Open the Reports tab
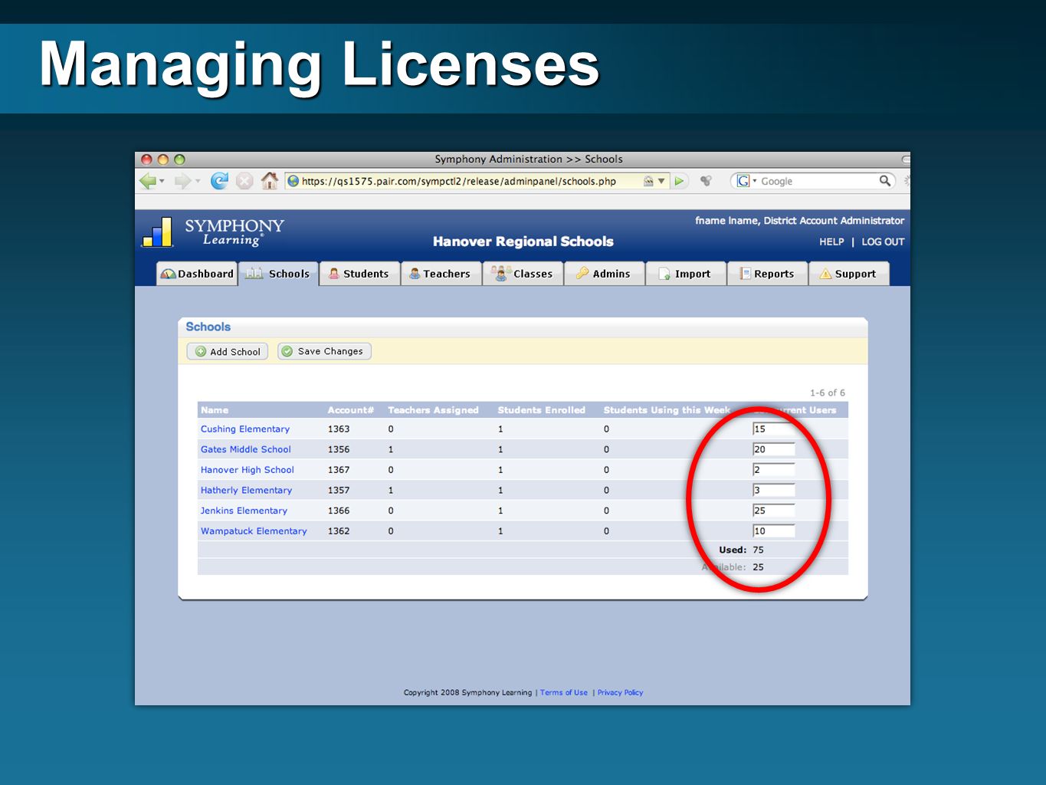 pos(767,274)
